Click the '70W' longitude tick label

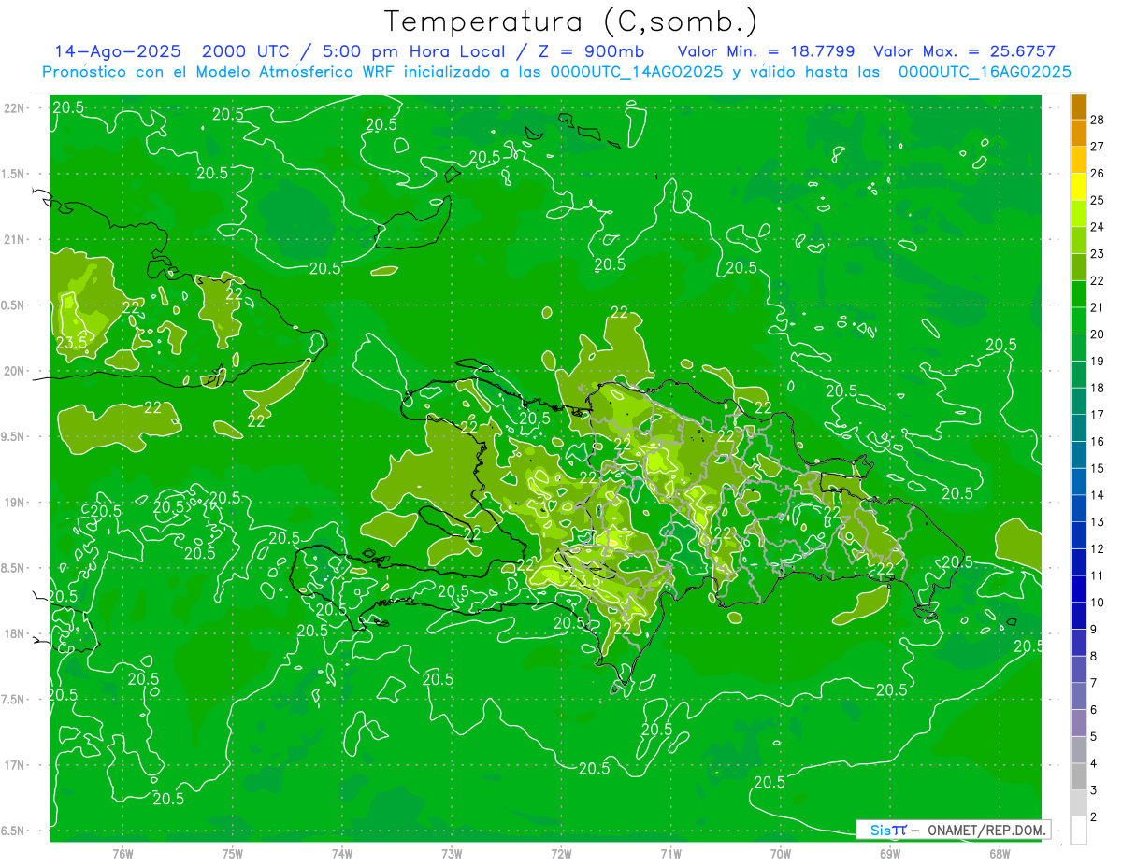781,854
